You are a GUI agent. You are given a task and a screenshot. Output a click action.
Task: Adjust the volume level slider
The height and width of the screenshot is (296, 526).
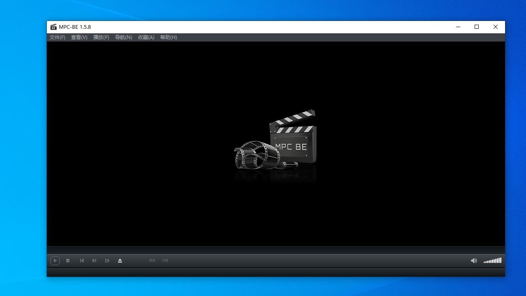pyautogui.click(x=492, y=261)
